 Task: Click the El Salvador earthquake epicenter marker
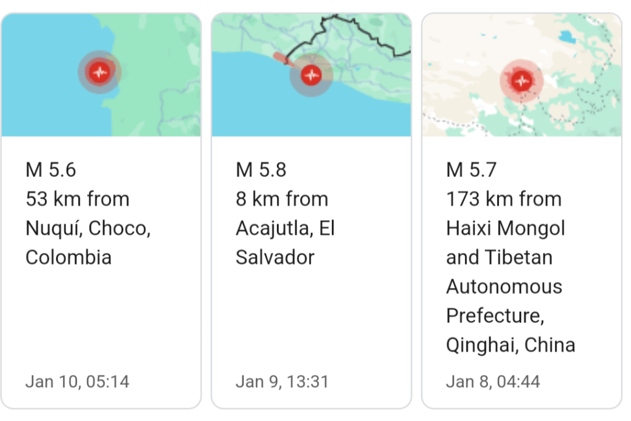pos(311,75)
